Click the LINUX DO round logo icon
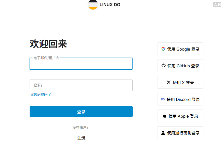 [x=93, y=5]
